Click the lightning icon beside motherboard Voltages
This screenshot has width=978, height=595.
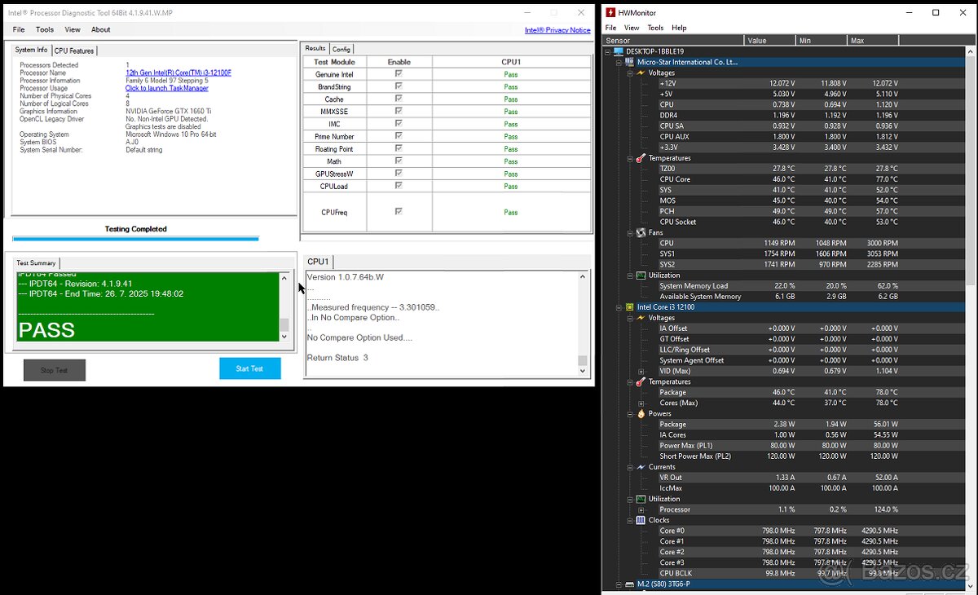pyautogui.click(x=641, y=73)
